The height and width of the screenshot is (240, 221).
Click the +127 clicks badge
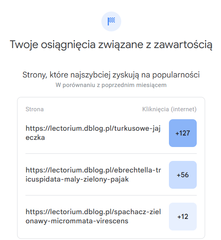[x=183, y=133]
